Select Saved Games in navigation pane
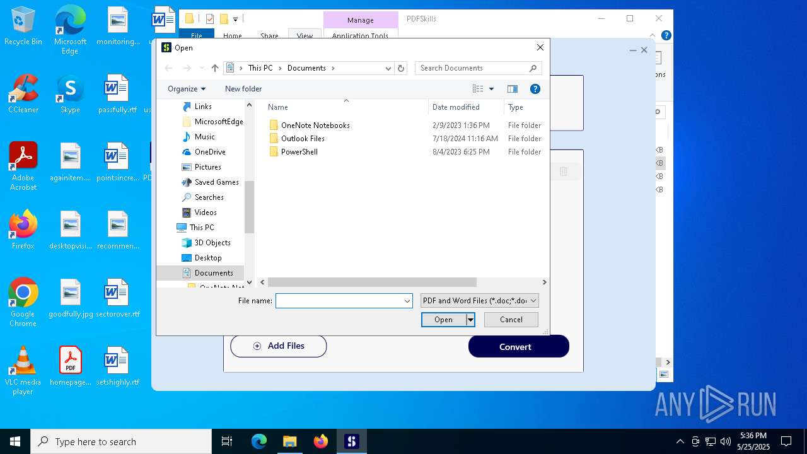The width and height of the screenshot is (807, 454). (216, 182)
